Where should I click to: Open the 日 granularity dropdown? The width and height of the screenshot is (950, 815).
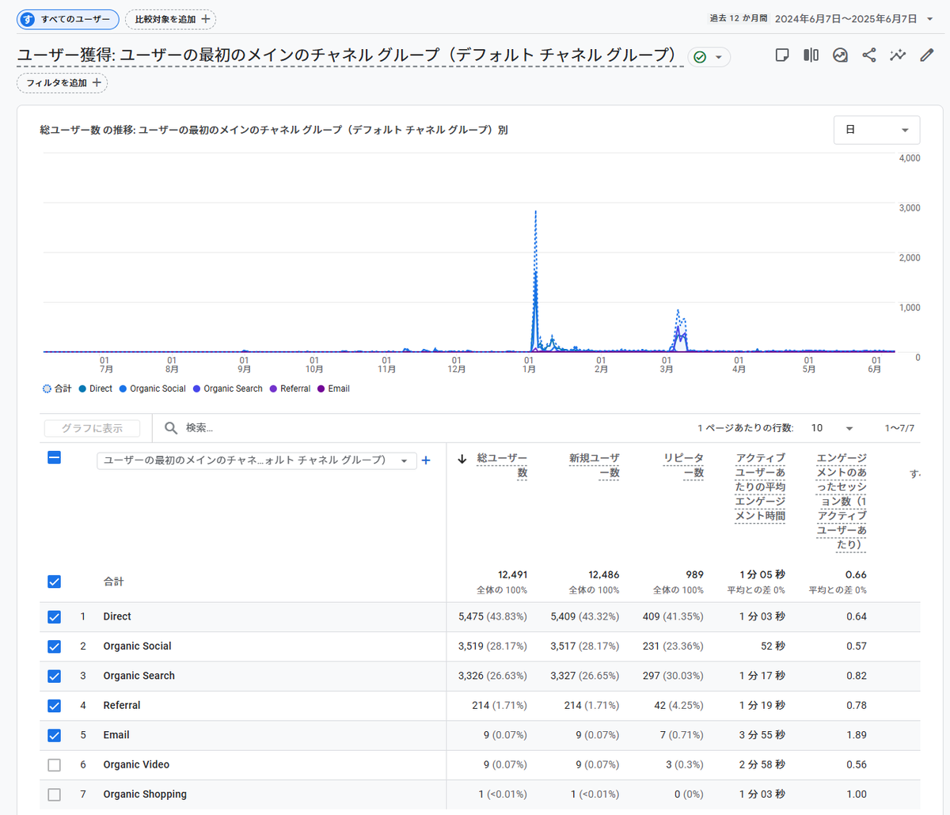[x=876, y=130]
